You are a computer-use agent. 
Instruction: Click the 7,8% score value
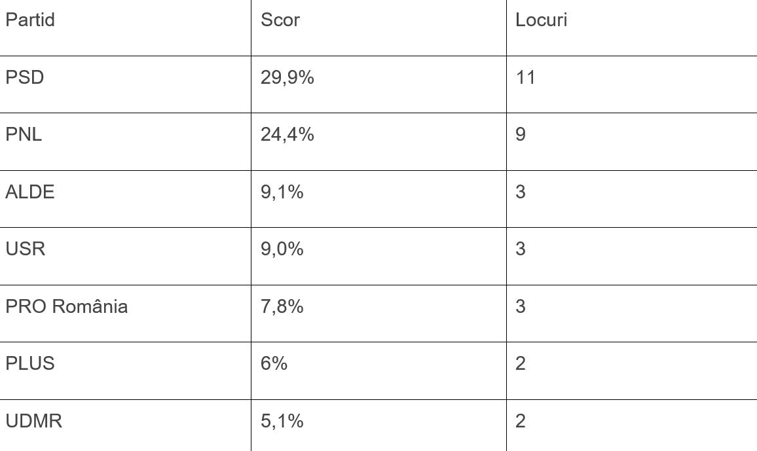click(282, 306)
